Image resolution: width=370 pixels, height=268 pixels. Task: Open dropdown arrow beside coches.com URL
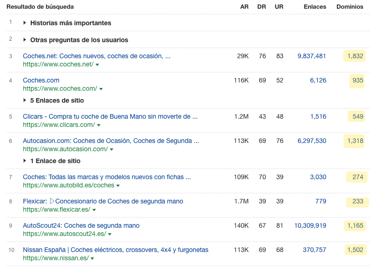[x=101, y=89]
